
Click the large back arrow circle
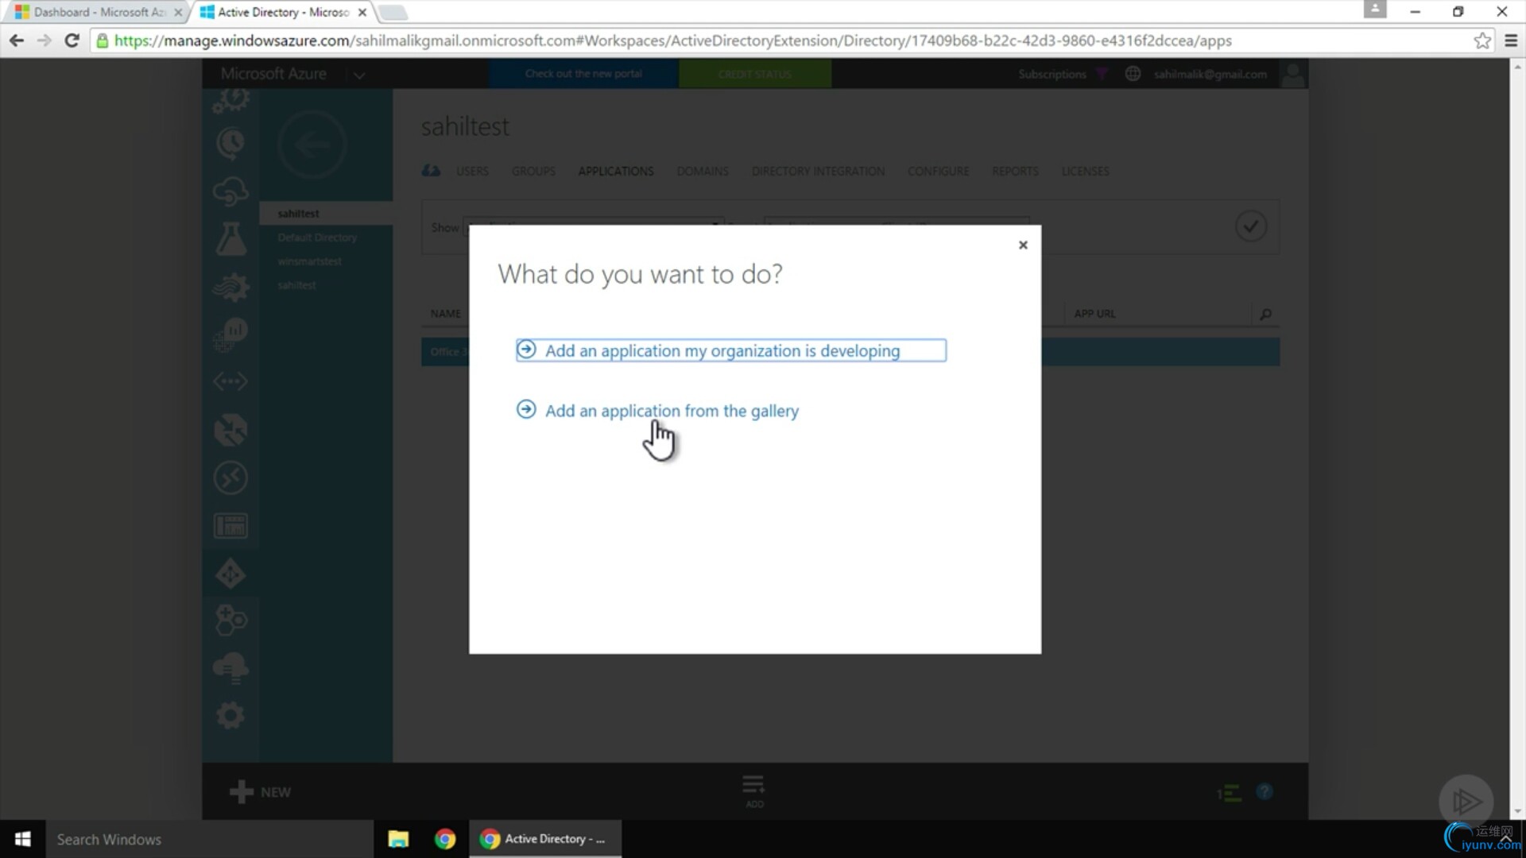pyautogui.click(x=312, y=145)
